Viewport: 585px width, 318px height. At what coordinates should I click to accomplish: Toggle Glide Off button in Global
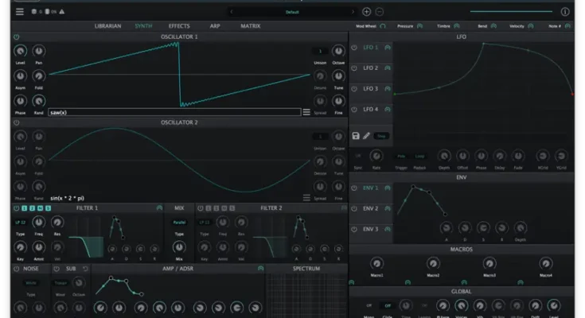388,306
